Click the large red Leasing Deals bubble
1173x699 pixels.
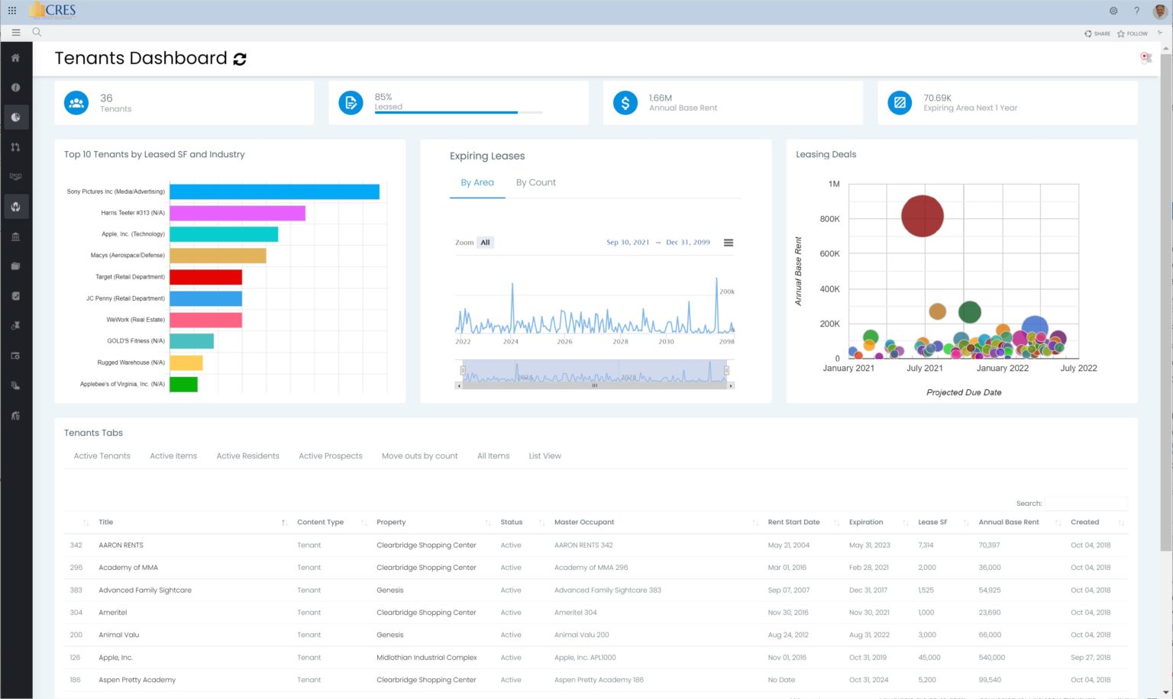click(923, 216)
